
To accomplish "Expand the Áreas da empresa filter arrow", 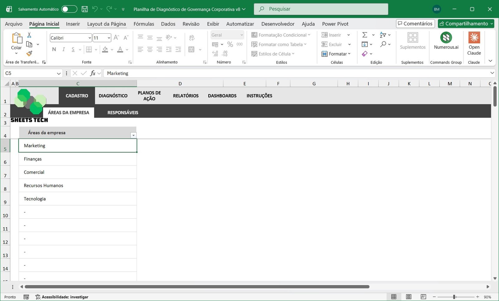I will click(133, 135).
